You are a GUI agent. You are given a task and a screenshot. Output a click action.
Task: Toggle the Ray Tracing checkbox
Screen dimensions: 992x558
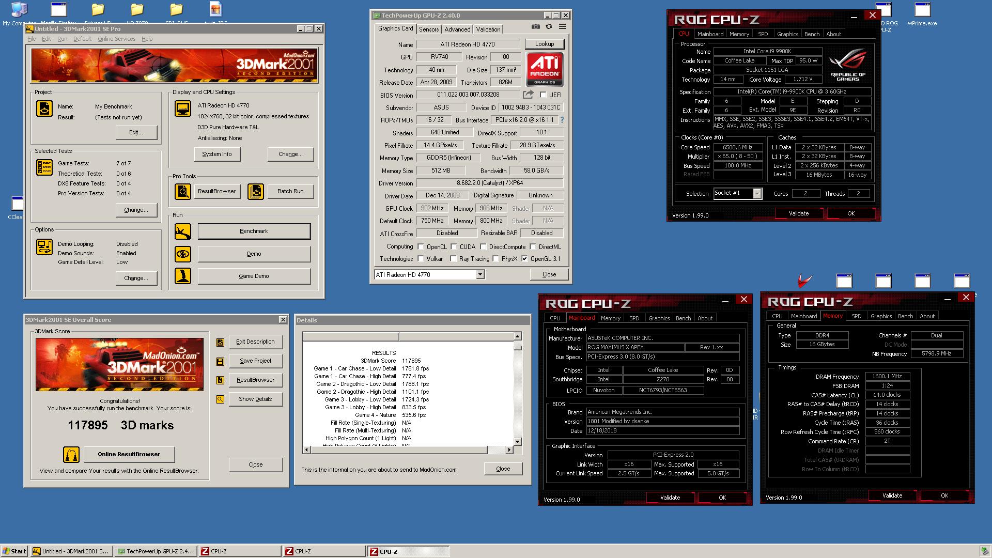click(x=453, y=259)
